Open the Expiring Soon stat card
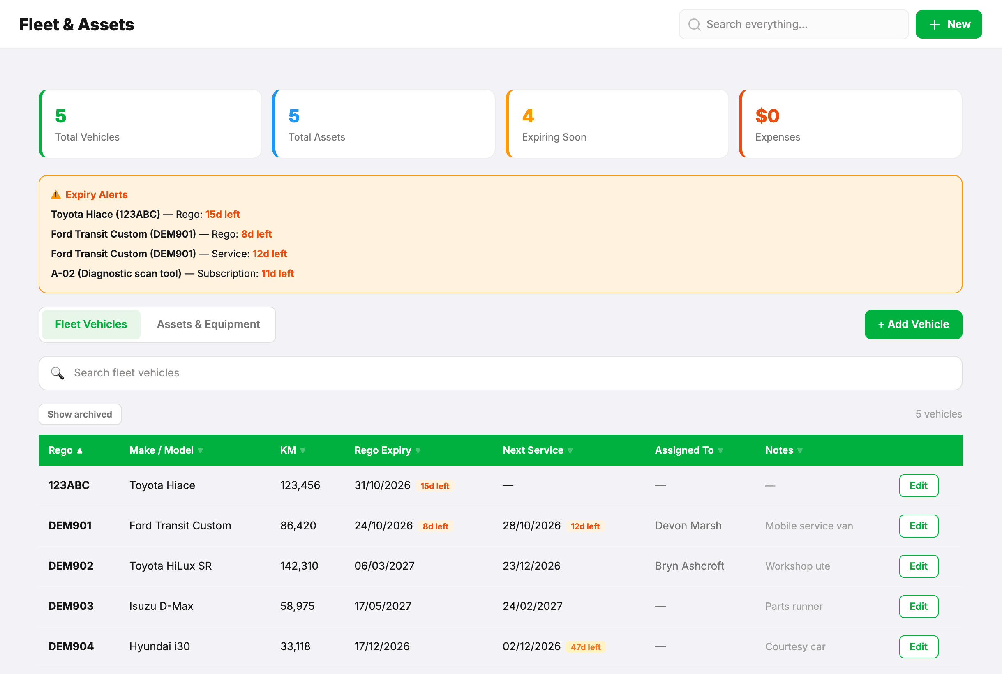 click(617, 124)
